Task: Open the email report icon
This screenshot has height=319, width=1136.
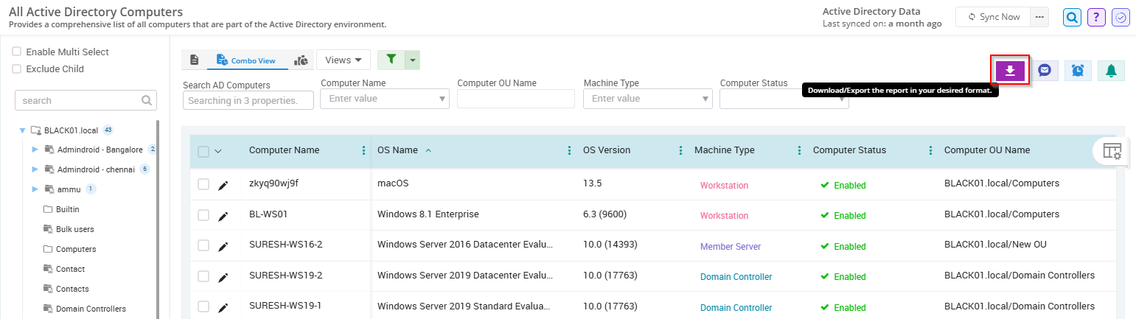Action: (x=1044, y=70)
